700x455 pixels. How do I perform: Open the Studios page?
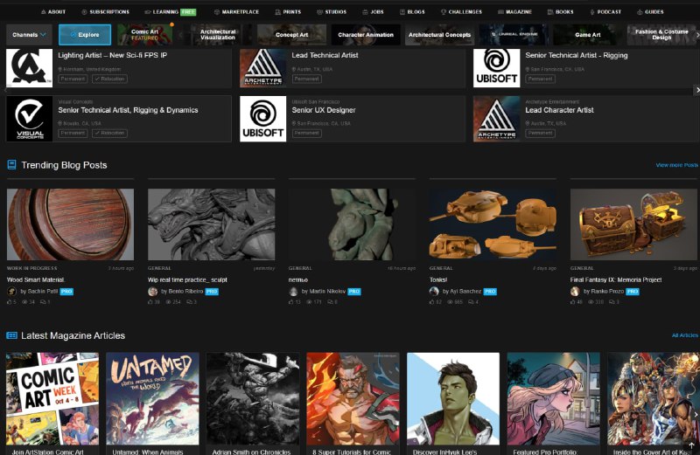click(332, 12)
